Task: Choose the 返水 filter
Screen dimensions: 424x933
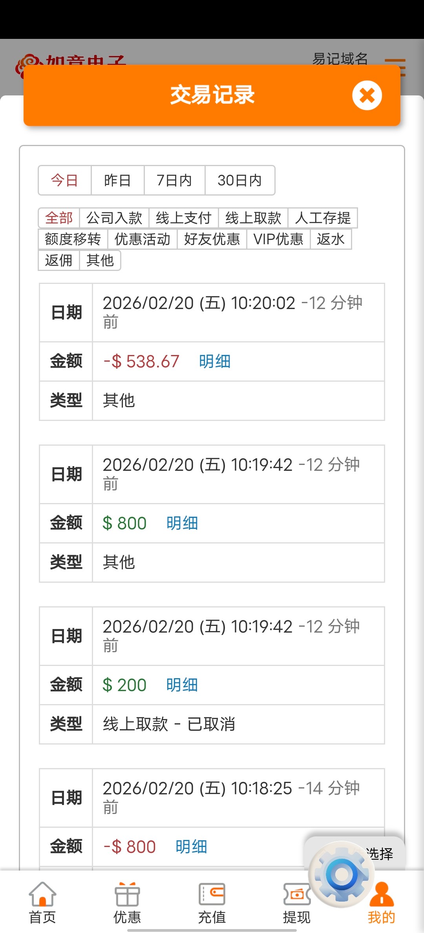Action: pos(331,239)
